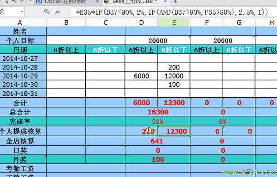Click the fx insert function icon

tap(58, 12)
